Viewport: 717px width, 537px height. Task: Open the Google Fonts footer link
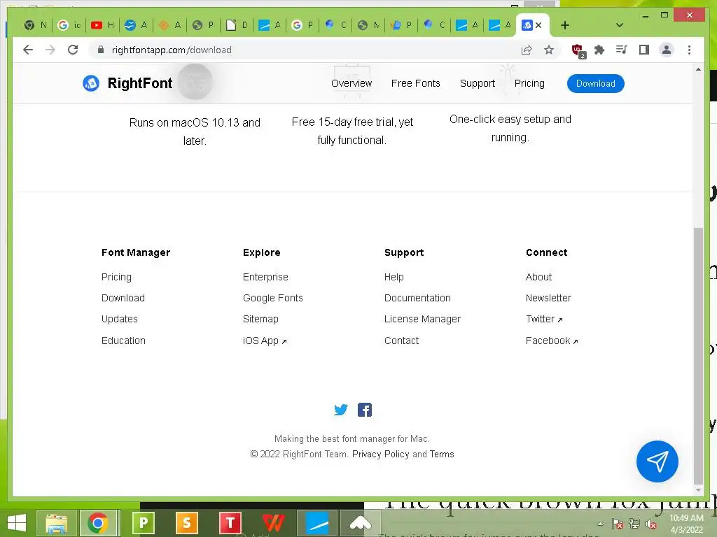point(272,298)
